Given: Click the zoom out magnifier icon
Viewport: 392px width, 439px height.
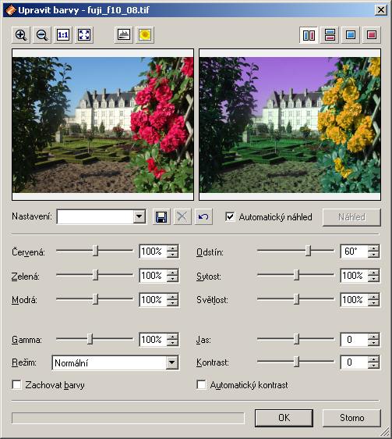Looking at the screenshot, I should coord(42,35).
